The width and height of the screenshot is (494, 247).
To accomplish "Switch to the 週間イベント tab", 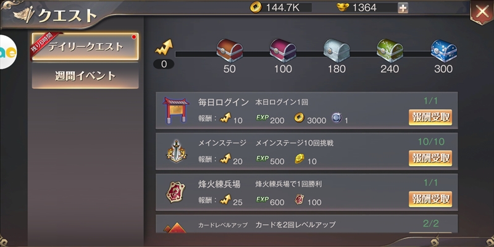I will (x=85, y=75).
